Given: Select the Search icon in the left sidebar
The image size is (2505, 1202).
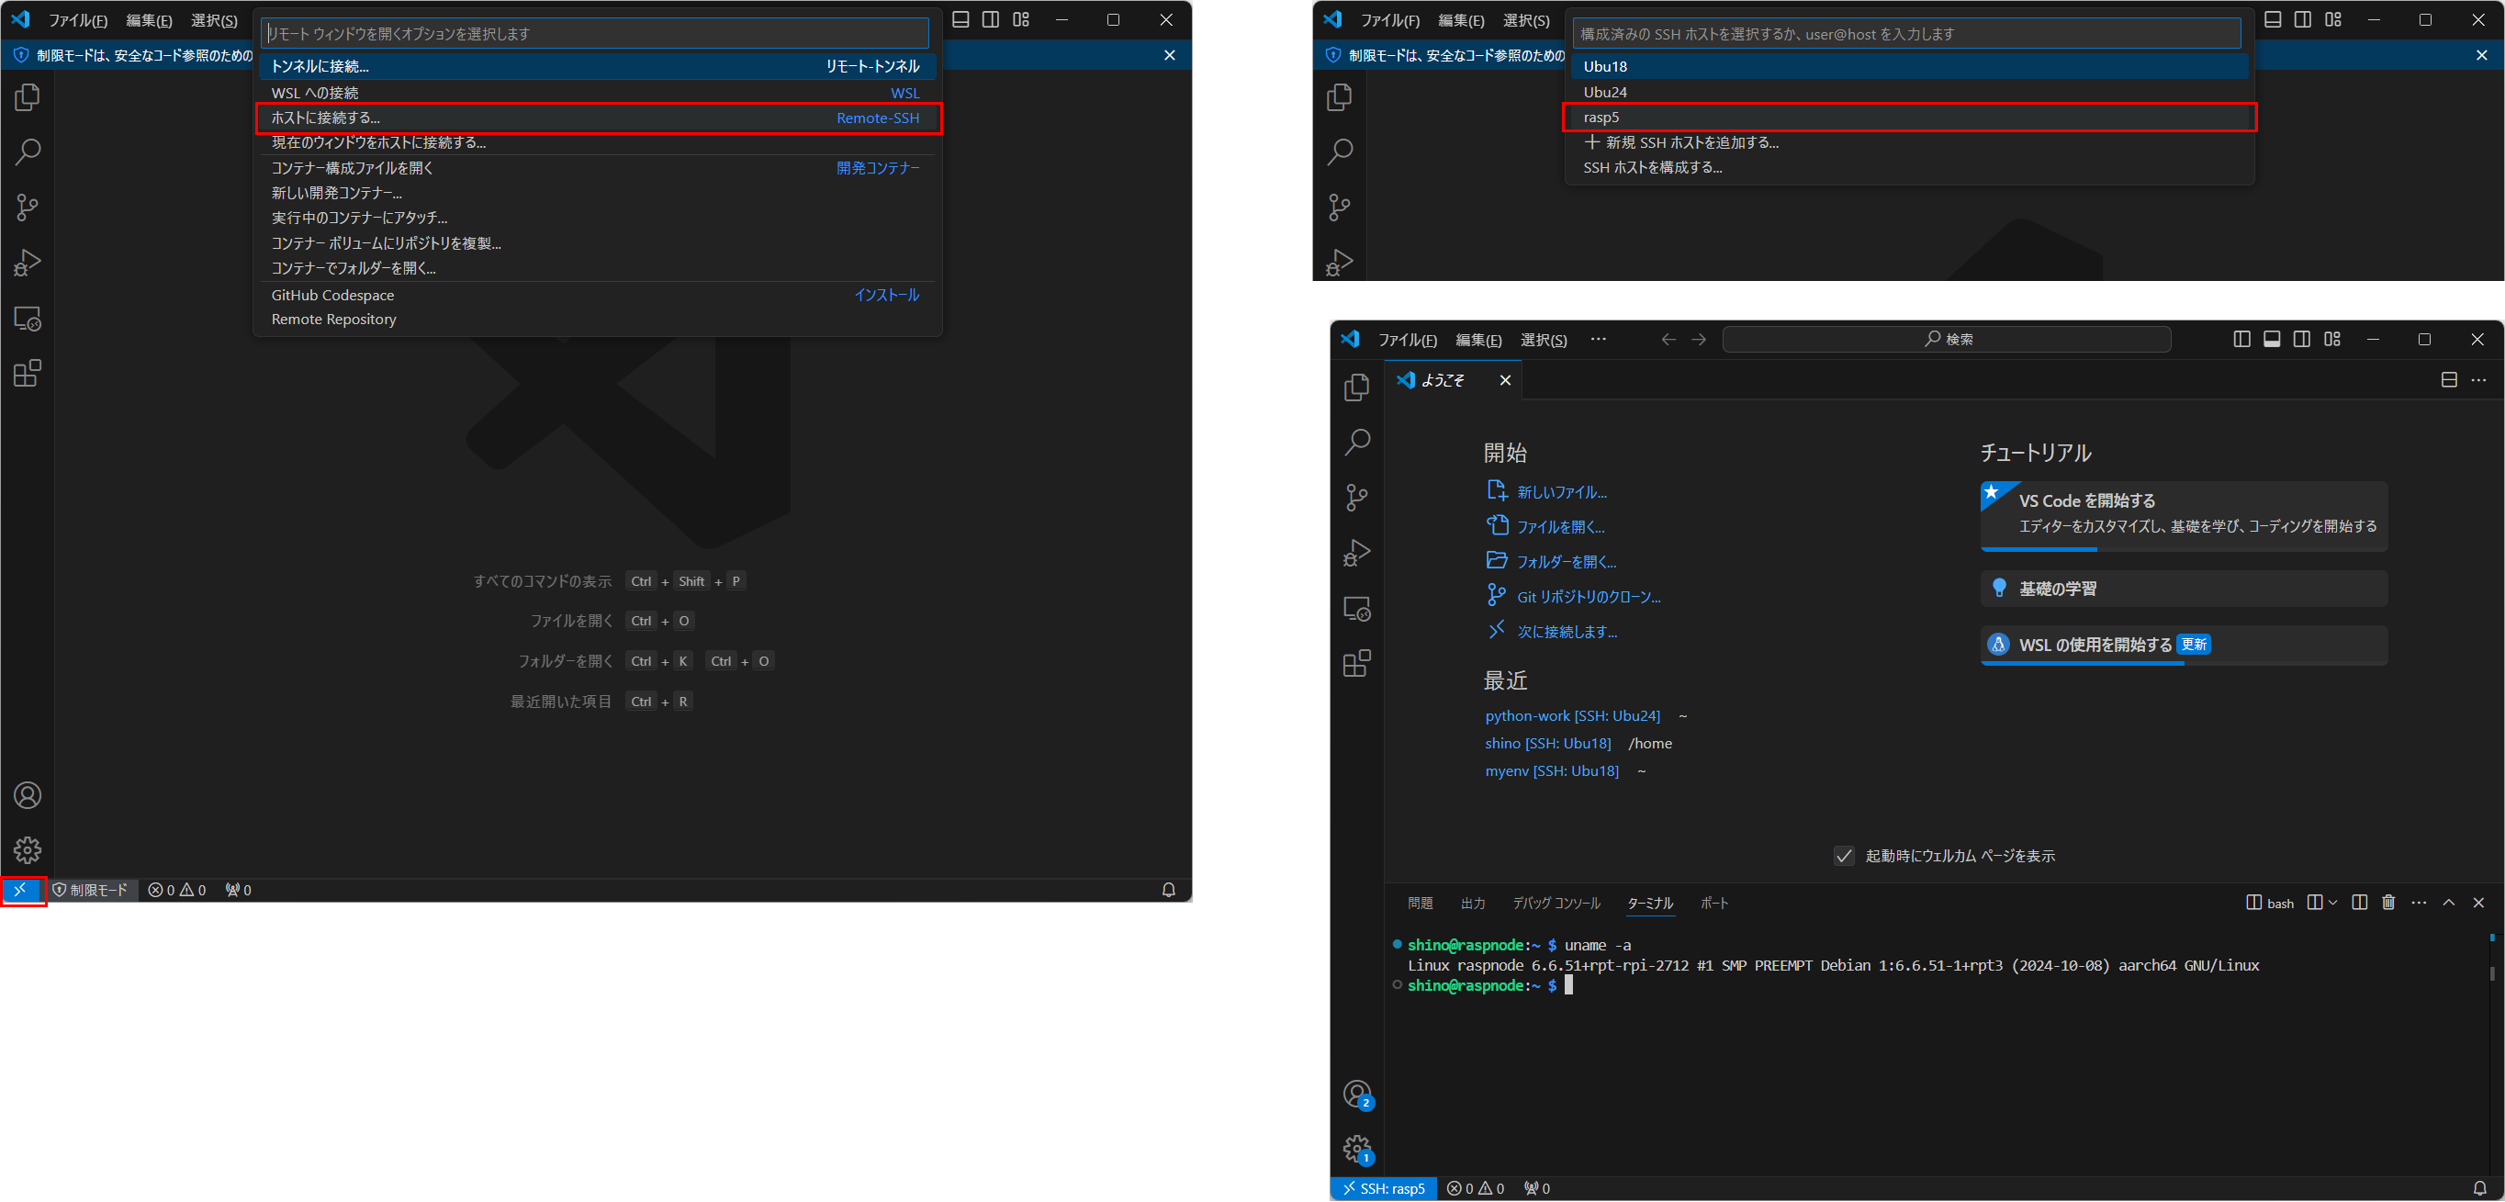Looking at the screenshot, I should point(28,152).
